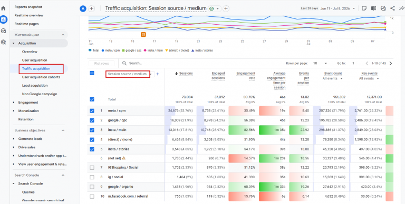The image size is (405, 204).
Task: Expand the Generate leads tree node
Action: click(x=14, y=139)
